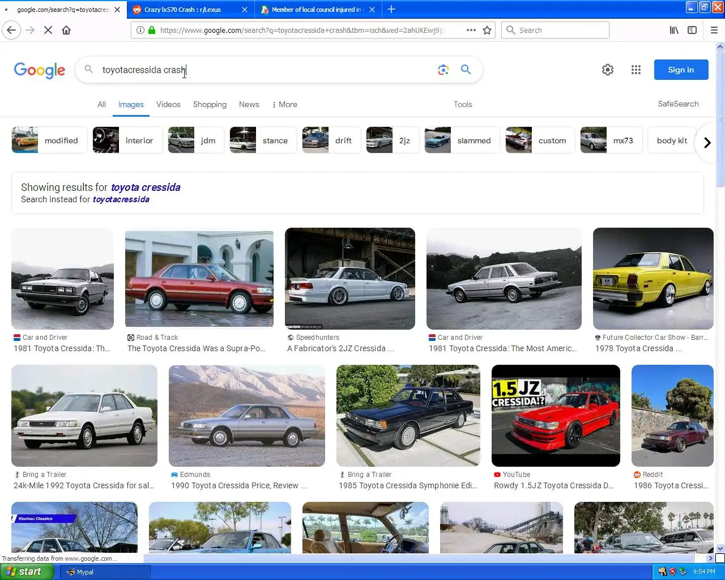Click the Sign in button
The width and height of the screenshot is (725, 580).
[681, 70]
